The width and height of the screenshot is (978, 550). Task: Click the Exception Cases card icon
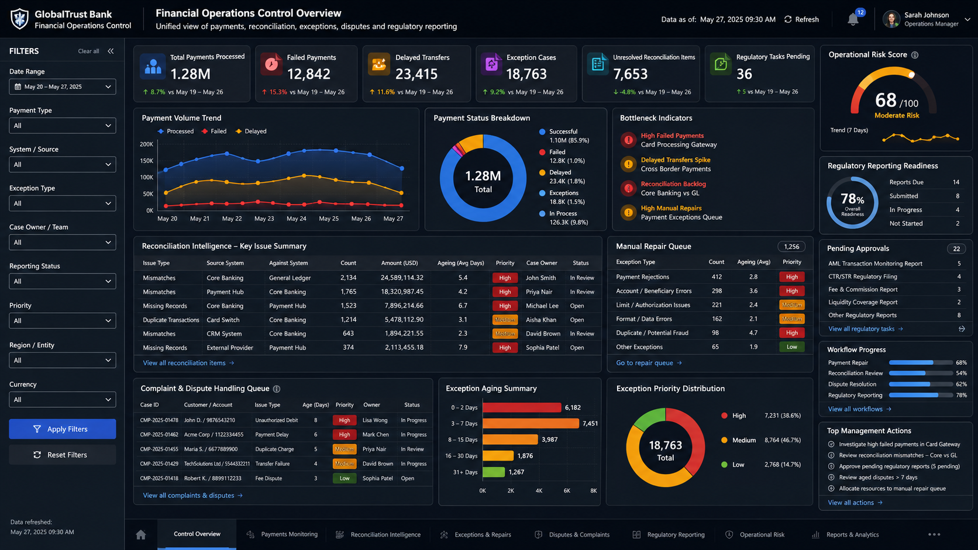tap(491, 64)
